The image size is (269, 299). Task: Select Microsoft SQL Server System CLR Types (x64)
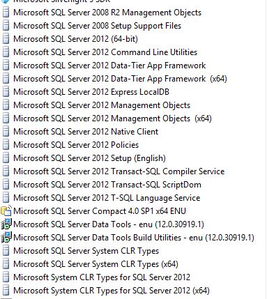95,264
